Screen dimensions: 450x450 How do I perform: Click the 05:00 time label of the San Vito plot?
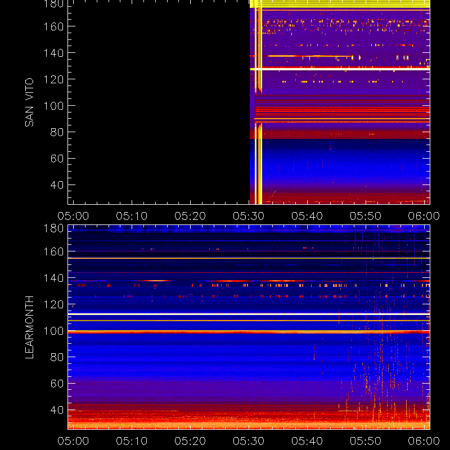click(x=73, y=216)
